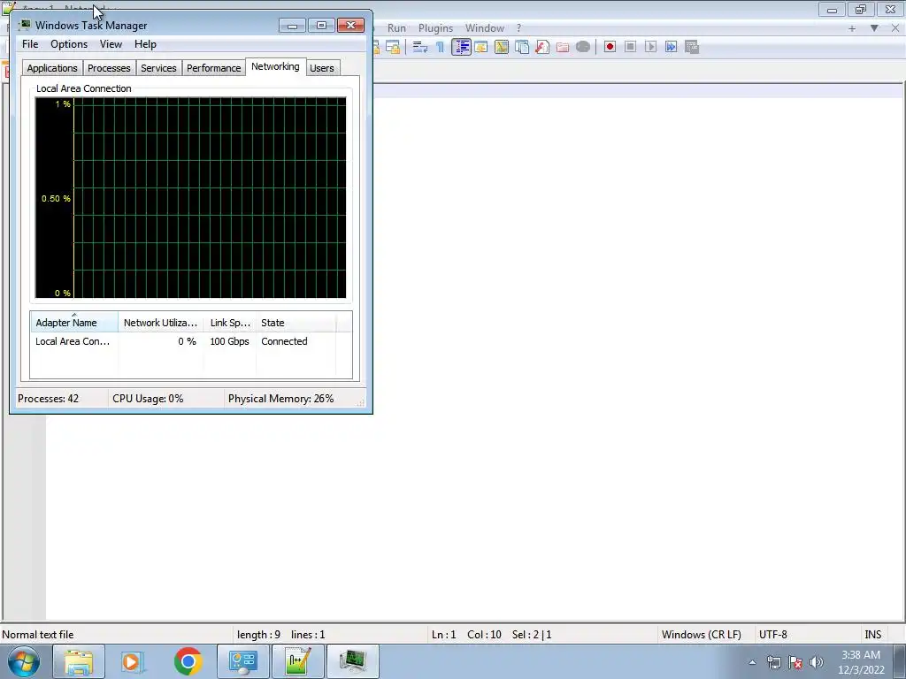Open Control Panel taskbar icon
The image size is (906, 679).
[242, 661]
